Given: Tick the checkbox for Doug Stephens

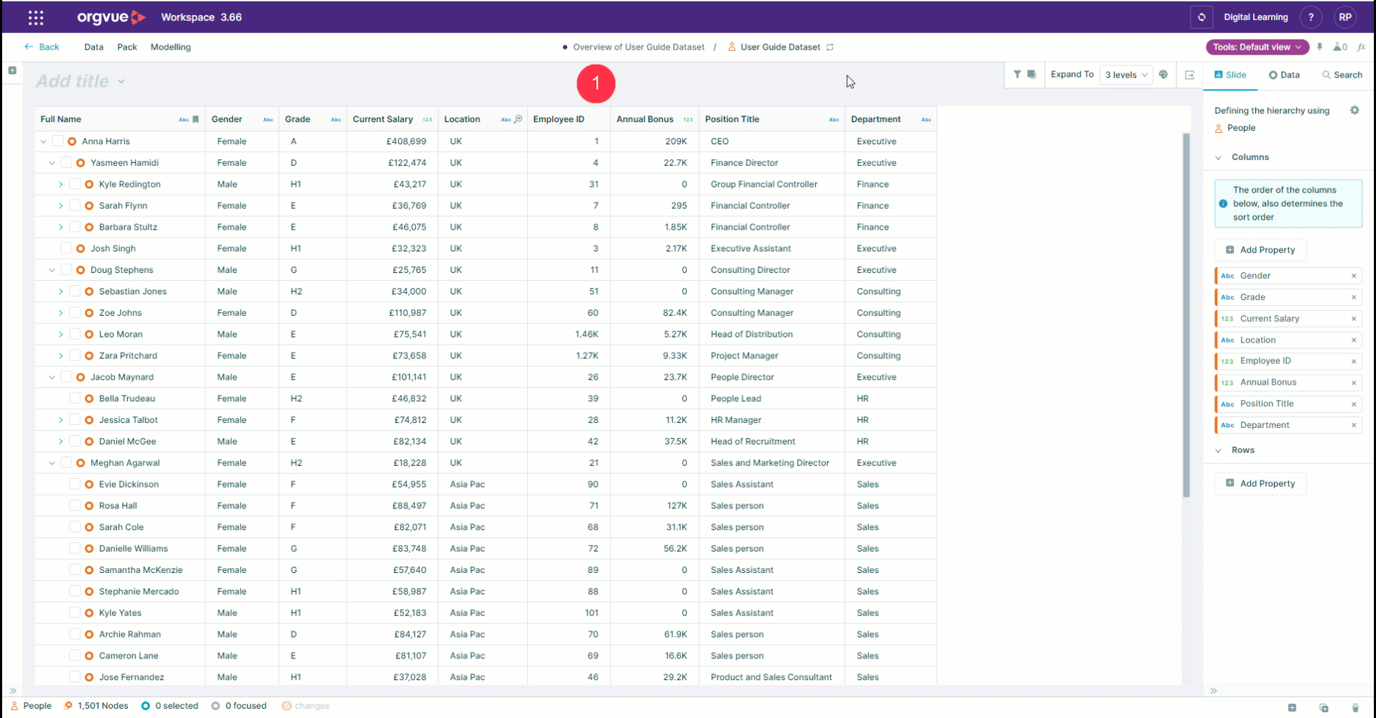Looking at the screenshot, I should click(66, 270).
